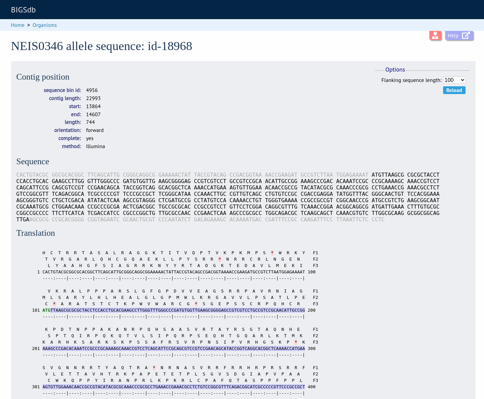The height and width of the screenshot is (399, 484).
Task: Open the Flanking sequence length dropdown
Action: tap(454, 80)
